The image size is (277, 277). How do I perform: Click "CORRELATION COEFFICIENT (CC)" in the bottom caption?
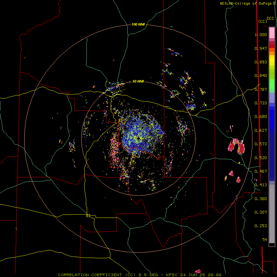tap(97, 275)
